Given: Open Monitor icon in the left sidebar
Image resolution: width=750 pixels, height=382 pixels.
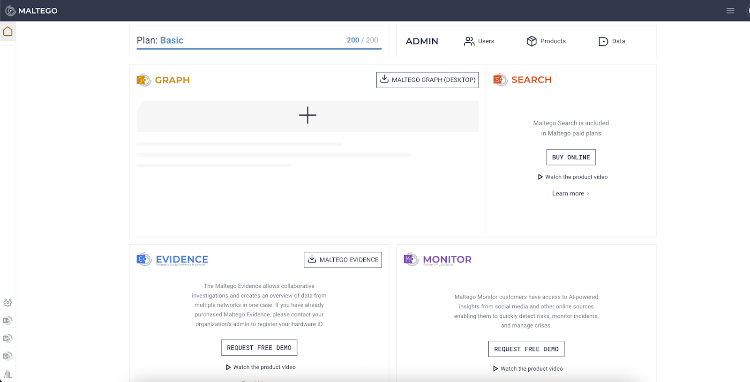Looking at the screenshot, I should pyautogui.click(x=7, y=338).
